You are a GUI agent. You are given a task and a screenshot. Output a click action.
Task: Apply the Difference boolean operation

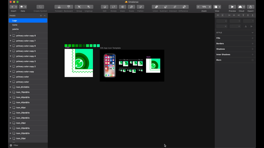tap(184, 7)
